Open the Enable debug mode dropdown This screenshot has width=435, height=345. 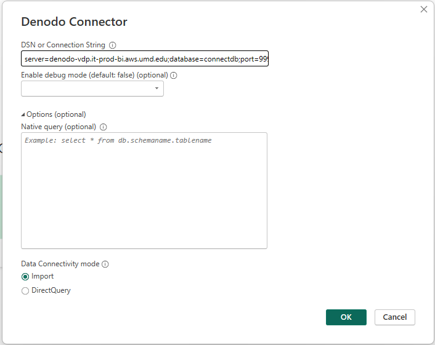92,89
